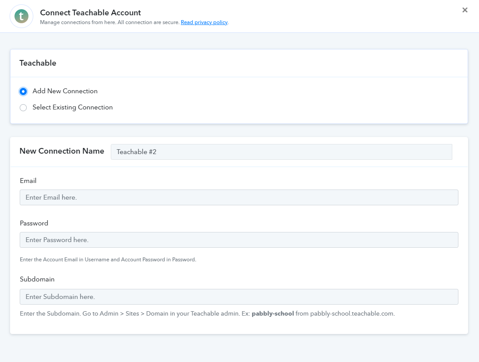Click the Teachable logo icon
479x362 pixels.
(21, 16)
